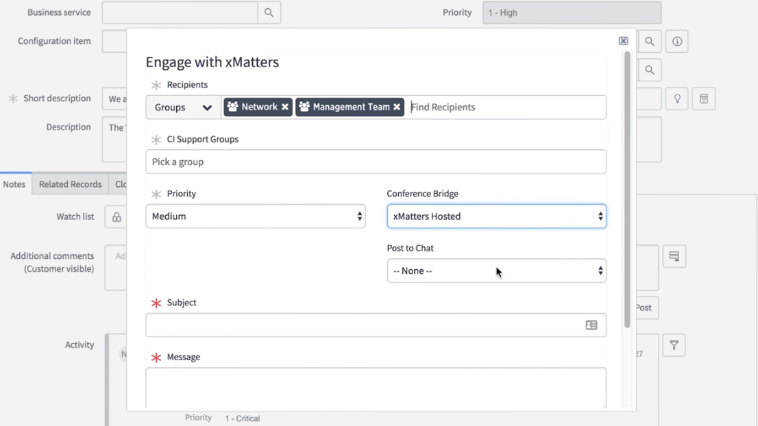Click the Business service search icon

tap(269, 12)
